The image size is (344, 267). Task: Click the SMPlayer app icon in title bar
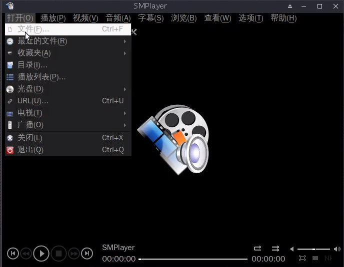click(x=9, y=6)
